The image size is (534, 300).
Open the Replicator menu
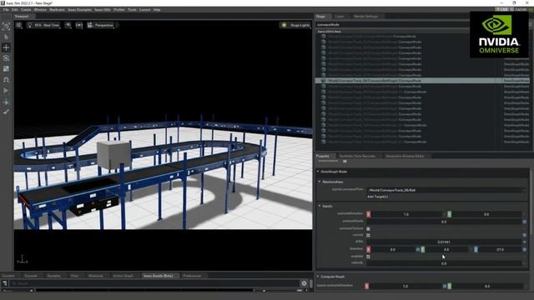point(58,10)
